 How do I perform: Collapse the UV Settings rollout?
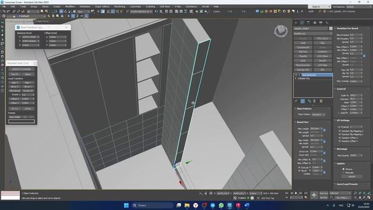(343, 121)
